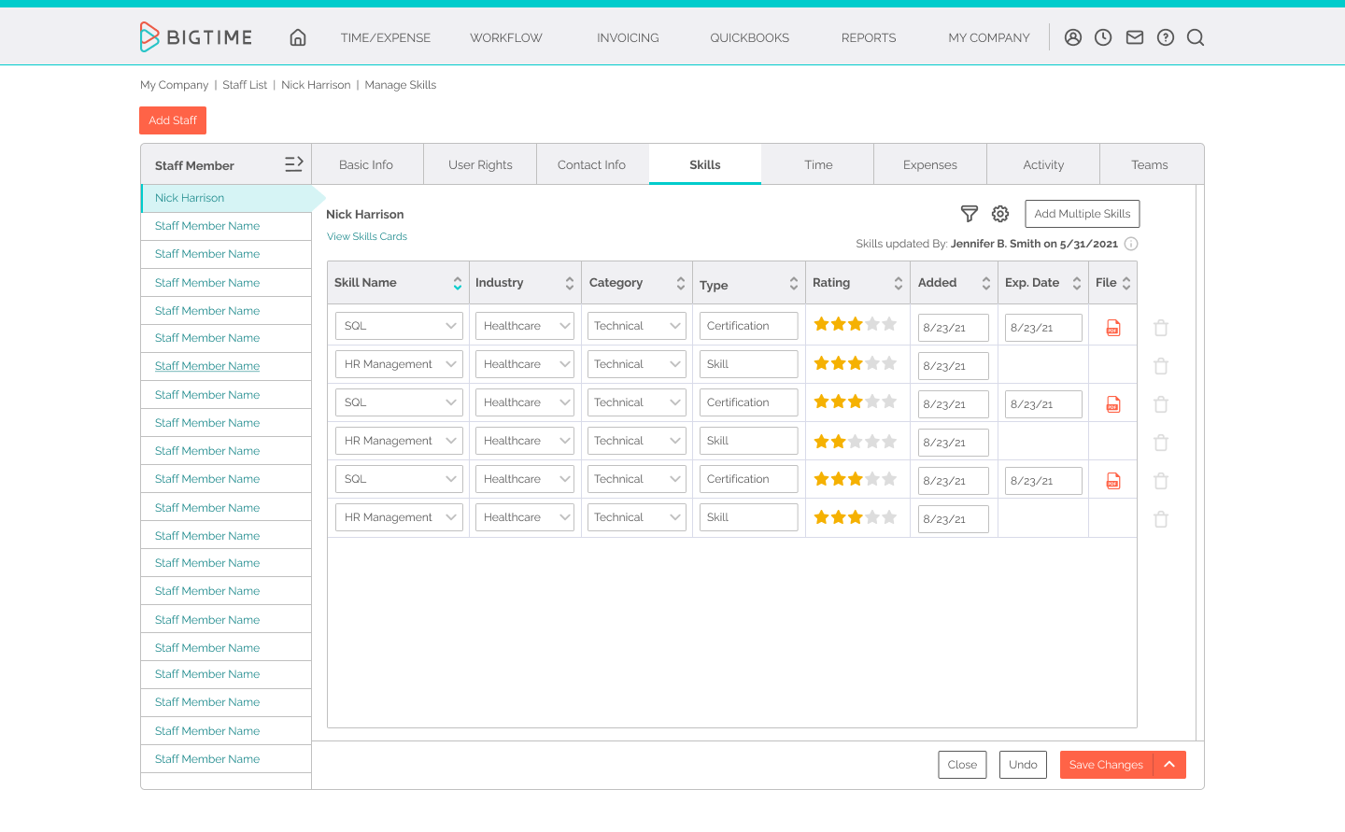Select Nick Harrison in staff list
Viewport: 1345px width, 832px height.
226,198
